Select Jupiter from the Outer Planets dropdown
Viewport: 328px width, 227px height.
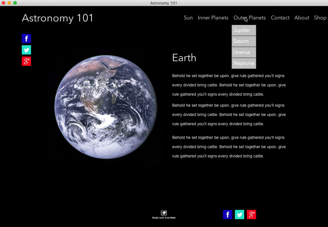coord(243,30)
